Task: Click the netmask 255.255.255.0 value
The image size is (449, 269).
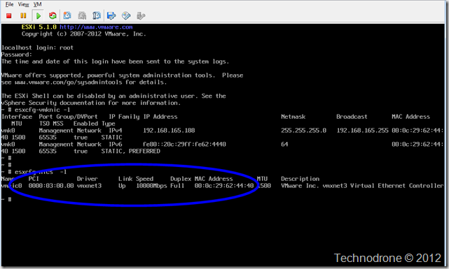Action: [303, 131]
